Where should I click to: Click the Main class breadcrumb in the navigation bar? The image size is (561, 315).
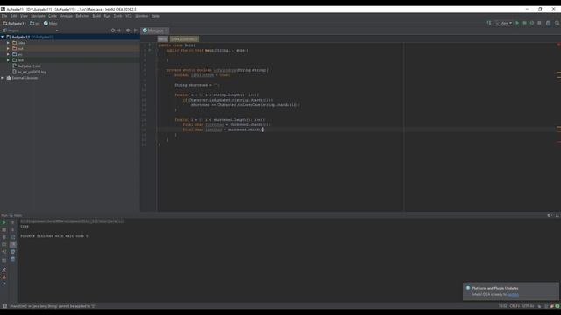click(x=51, y=24)
